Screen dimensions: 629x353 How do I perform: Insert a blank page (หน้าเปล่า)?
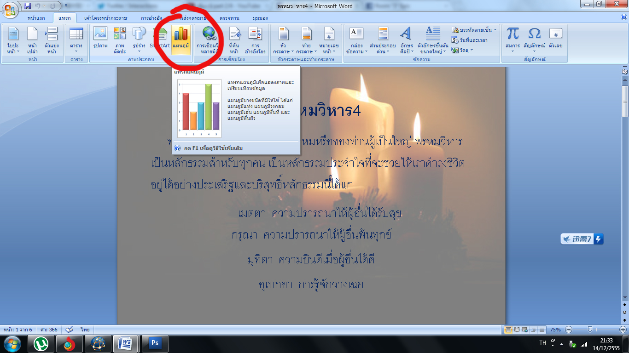[32, 40]
